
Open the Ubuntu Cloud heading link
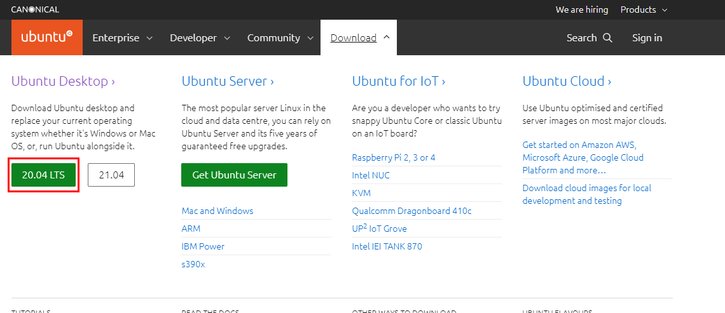tap(567, 81)
